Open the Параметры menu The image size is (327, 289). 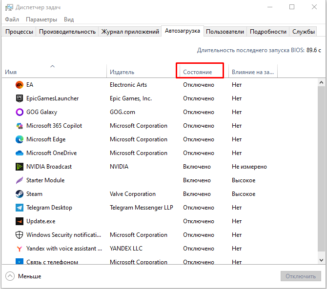pos(41,19)
